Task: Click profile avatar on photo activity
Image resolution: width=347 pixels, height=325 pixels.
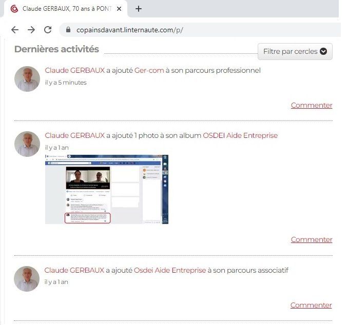Action: coord(27,144)
